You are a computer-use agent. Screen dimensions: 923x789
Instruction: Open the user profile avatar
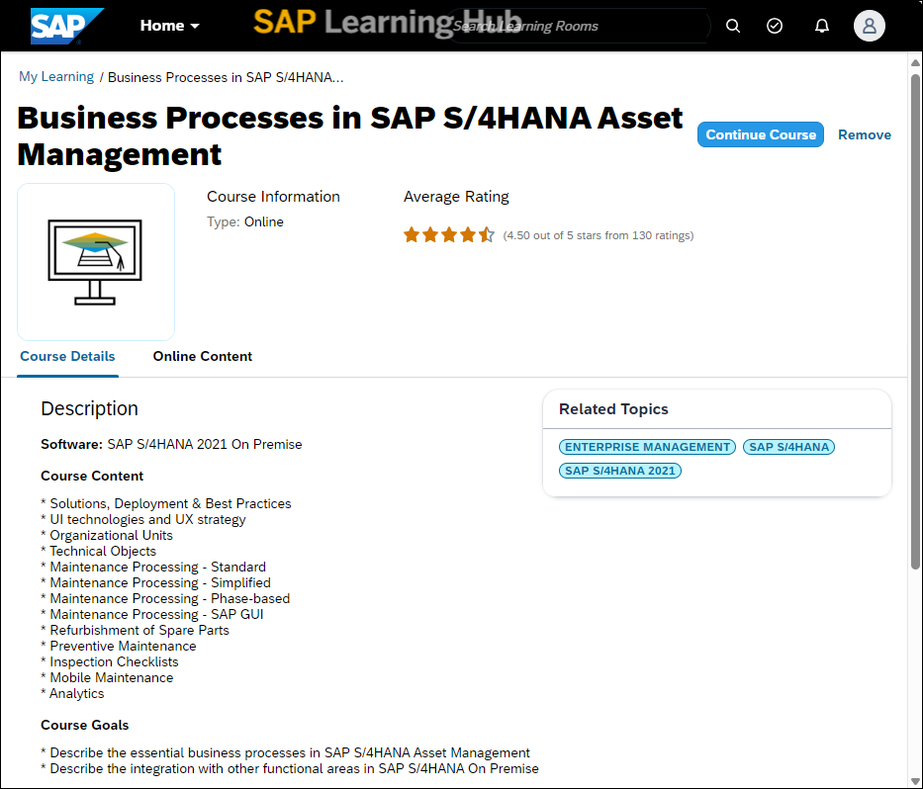tap(870, 26)
